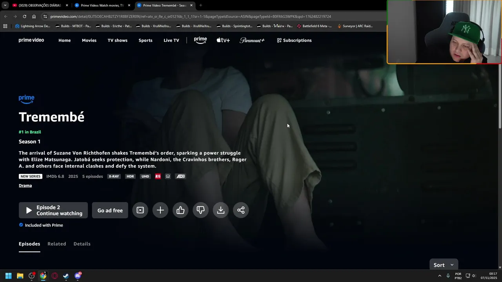Open Discord from the taskbar
Screen dimensions: 502x282
78,276
